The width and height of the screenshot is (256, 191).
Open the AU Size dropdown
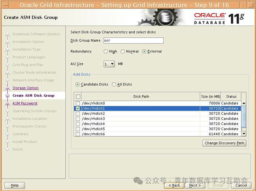[x=109, y=64]
